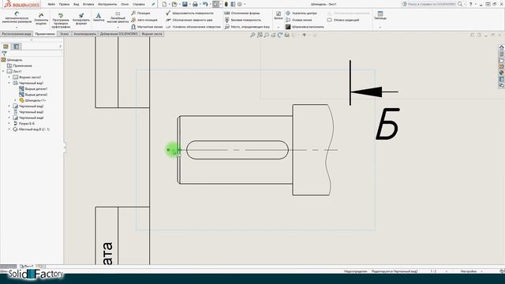
Task: Click the SOLIDWORKS help search field
Action: (432, 4)
